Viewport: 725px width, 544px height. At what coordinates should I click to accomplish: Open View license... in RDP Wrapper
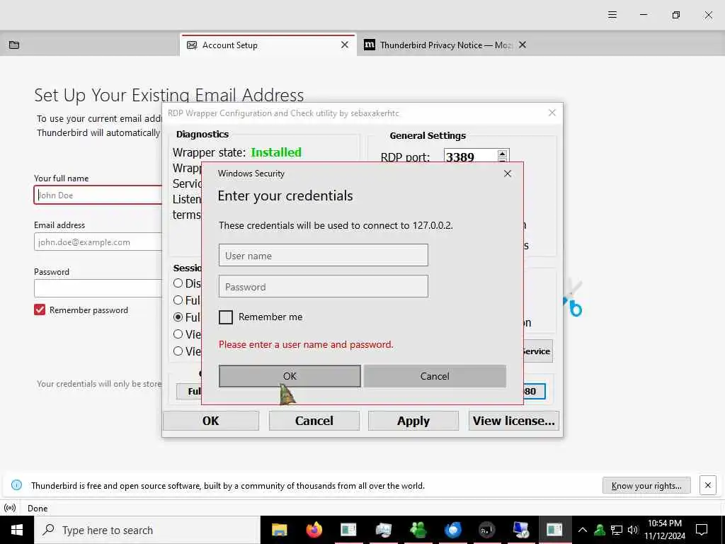(x=514, y=420)
